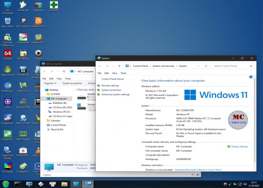The width and height of the screenshot is (263, 188).
Task: Collapse the Devices and drives group
Action: pos(75,90)
